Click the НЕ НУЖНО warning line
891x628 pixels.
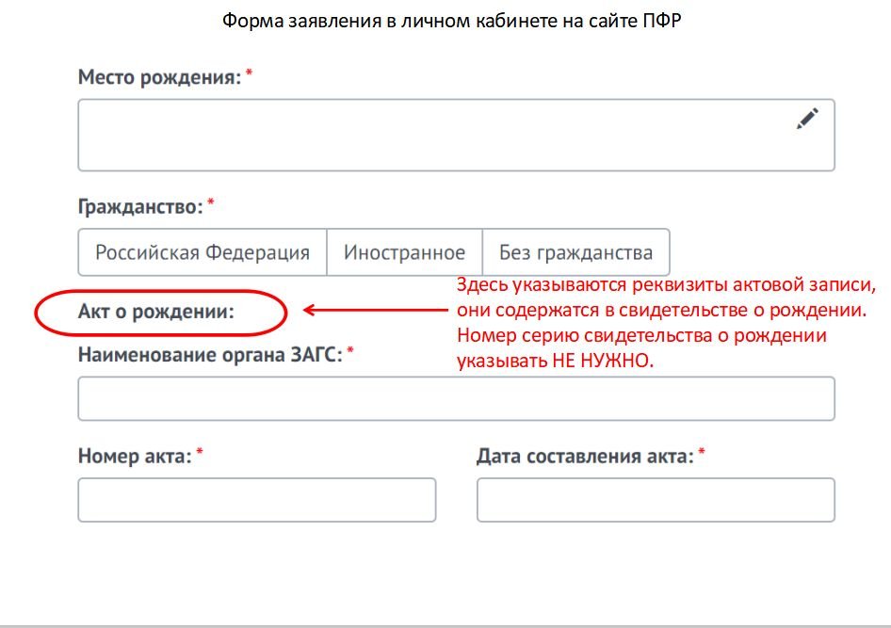tap(555, 361)
